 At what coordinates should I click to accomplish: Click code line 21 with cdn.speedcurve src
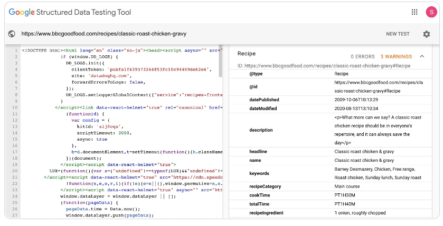point(133,177)
